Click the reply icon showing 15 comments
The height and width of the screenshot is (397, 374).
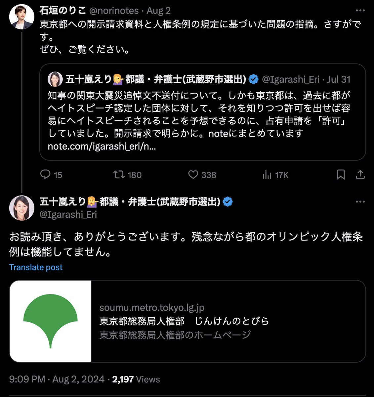point(45,175)
